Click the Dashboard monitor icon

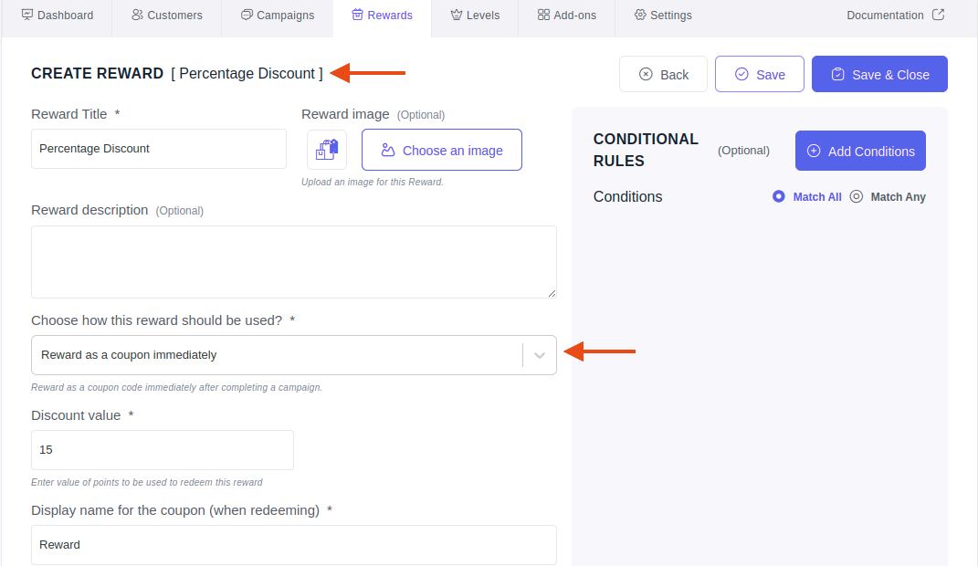[26, 15]
